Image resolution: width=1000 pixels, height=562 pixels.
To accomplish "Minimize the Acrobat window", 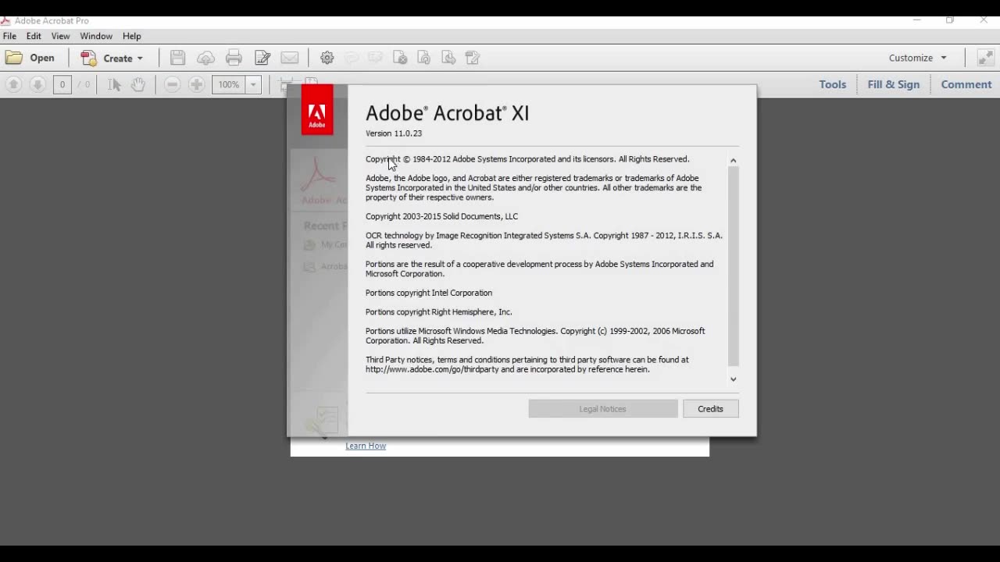I will coord(917,20).
